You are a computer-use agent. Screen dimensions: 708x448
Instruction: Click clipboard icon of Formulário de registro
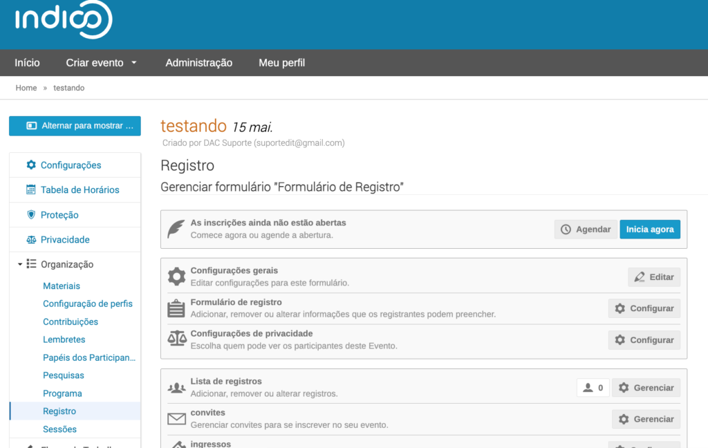pyautogui.click(x=176, y=308)
